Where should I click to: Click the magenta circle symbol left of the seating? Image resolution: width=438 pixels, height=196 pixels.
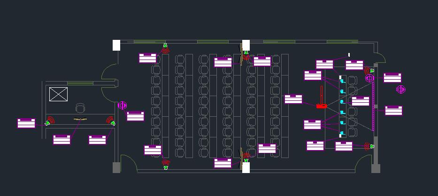(123, 106)
